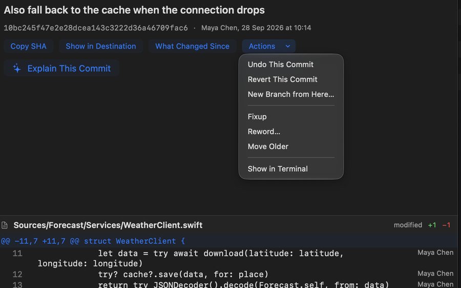Click the Actions chevron arrow

click(288, 46)
